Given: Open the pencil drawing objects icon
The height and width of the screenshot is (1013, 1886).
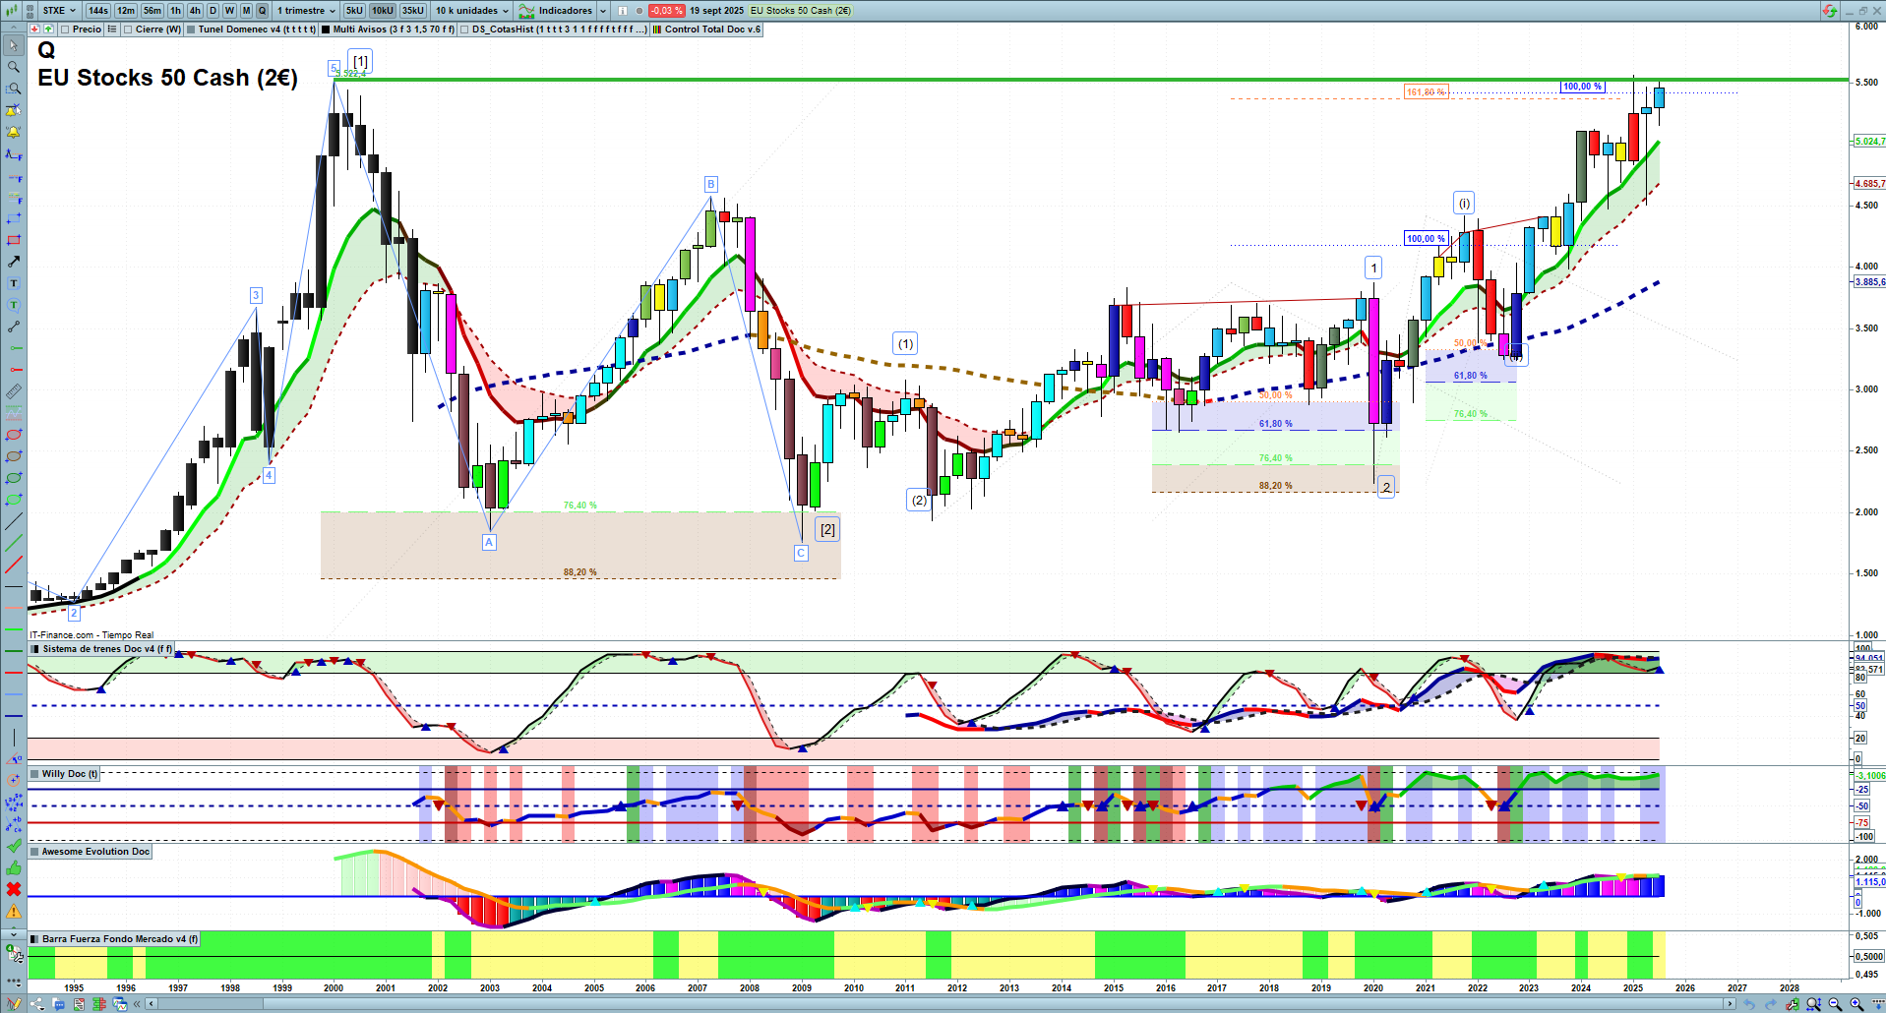Looking at the screenshot, I should pyautogui.click(x=14, y=1004).
